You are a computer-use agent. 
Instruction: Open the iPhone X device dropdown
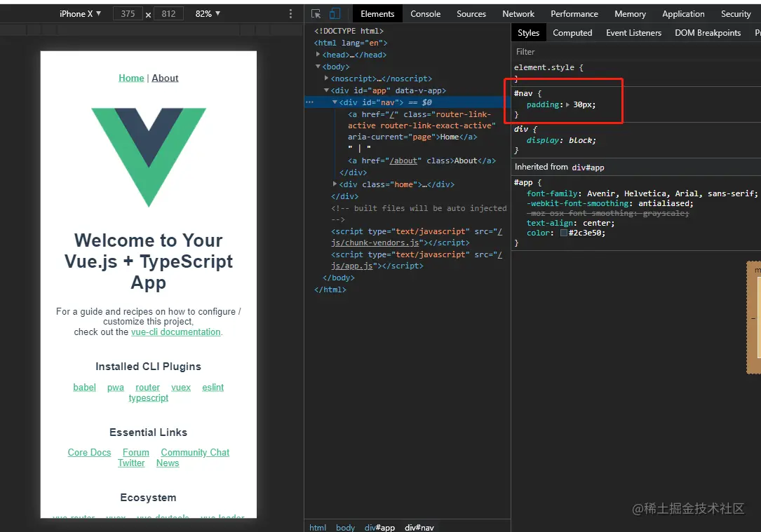coord(80,14)
